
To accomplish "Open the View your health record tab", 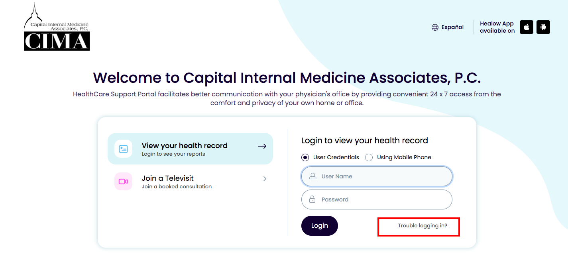I will 190,149.
